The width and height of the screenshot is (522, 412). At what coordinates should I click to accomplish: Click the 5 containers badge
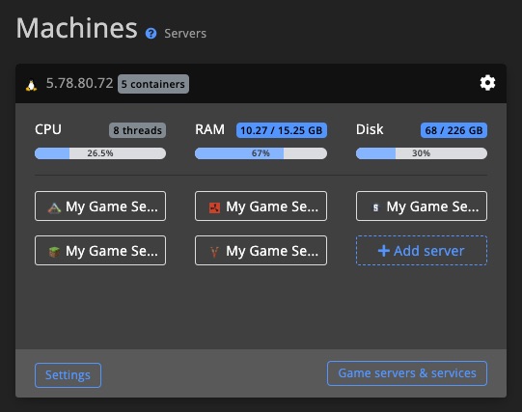tap(153, 84)
